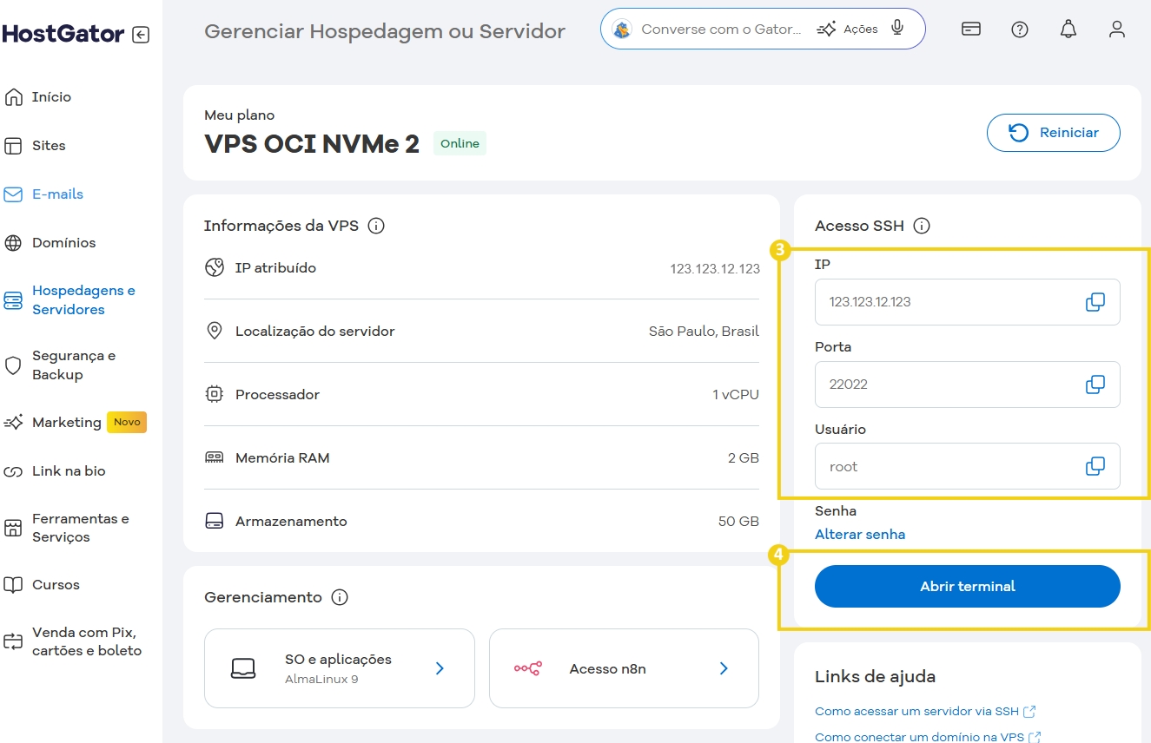Viewport: 1151px width, 743px height.
Task: Open the user profile icon
Action: point(1116,29)
